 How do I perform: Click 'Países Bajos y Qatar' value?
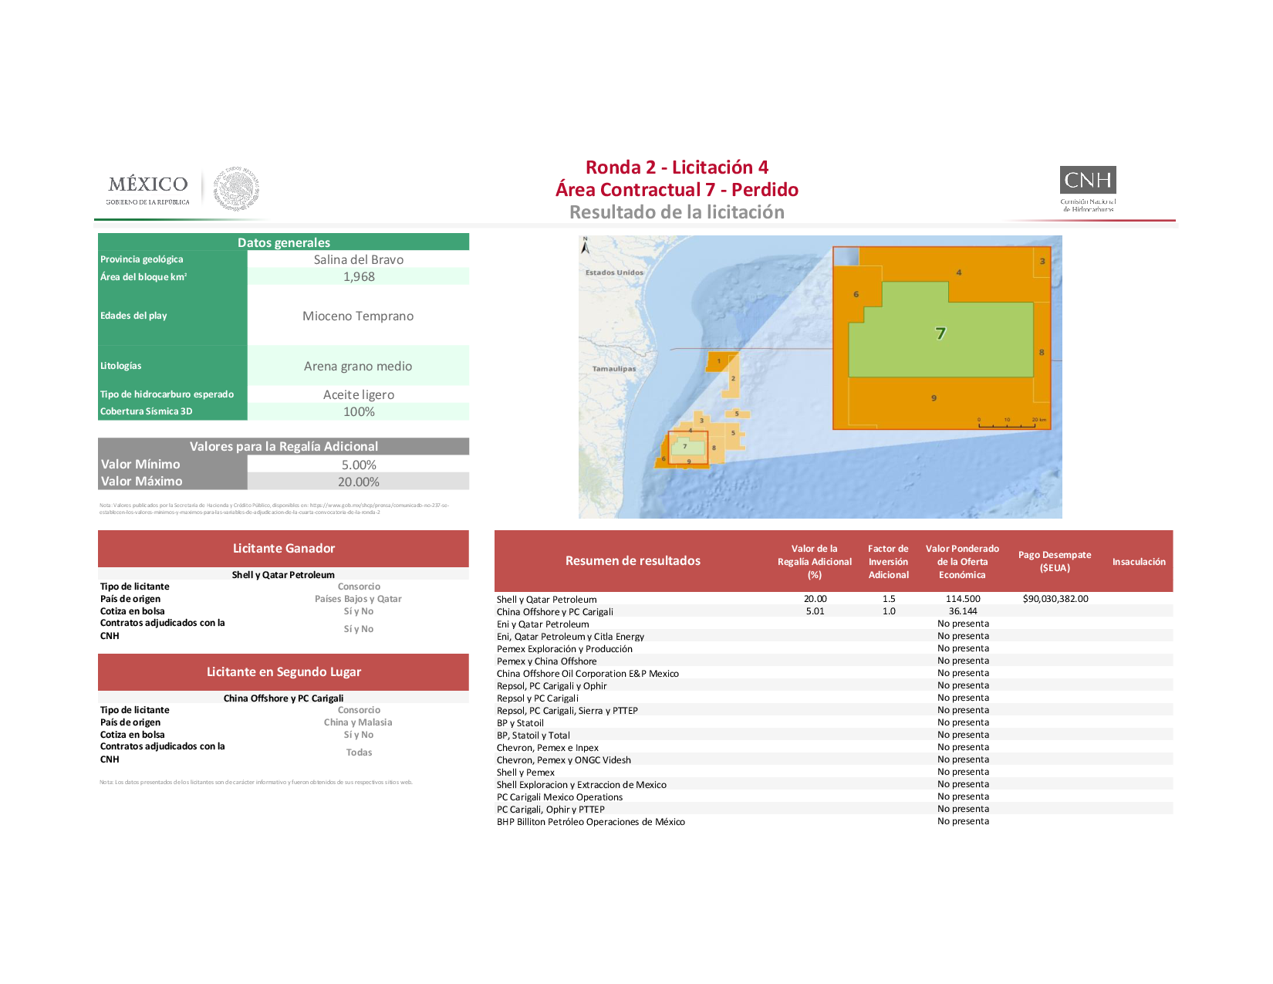click(x=358, y=599)
